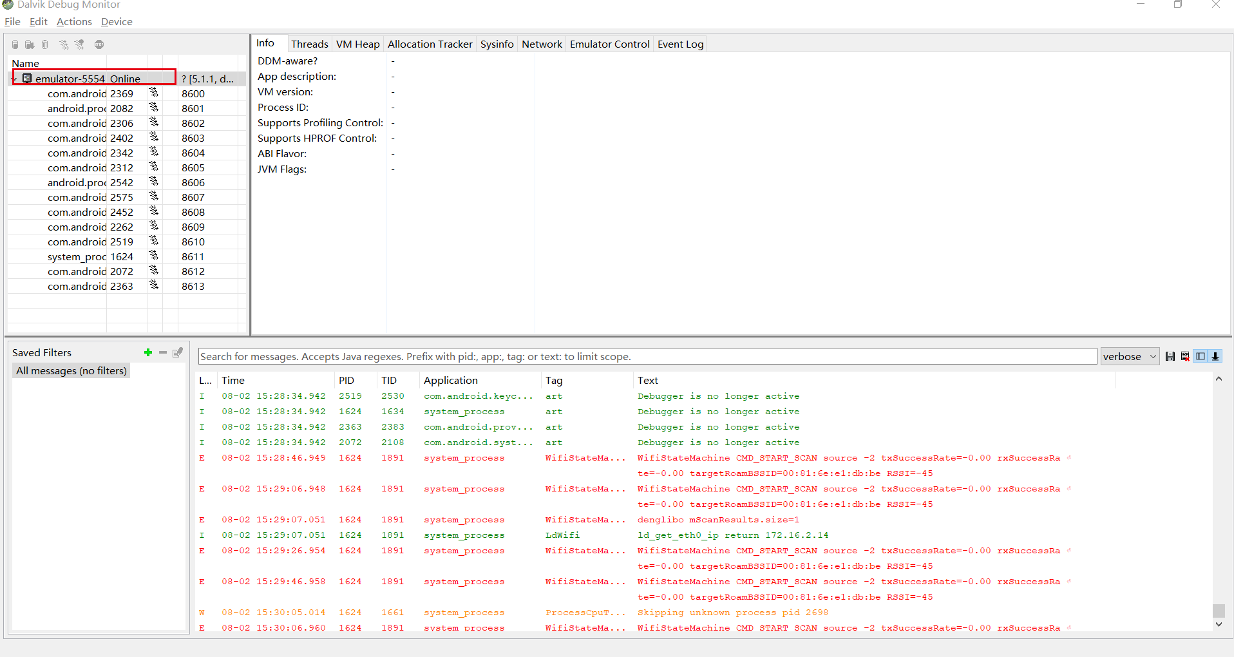Select the com.android 2072 process row

tap(127, 271)
